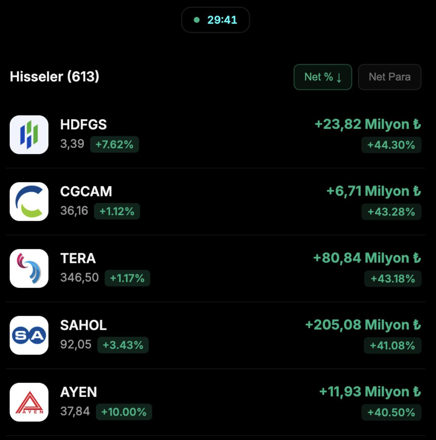Screen dimensions: 436x440
Task: Click TERA +80,84 Milyon amount
Action: tap(367, 258)
